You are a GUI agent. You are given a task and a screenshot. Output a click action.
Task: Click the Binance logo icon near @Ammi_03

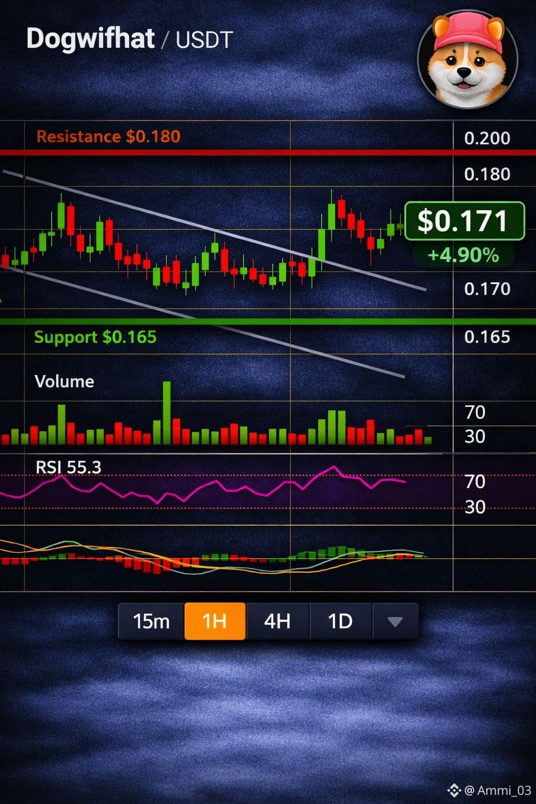454,790
